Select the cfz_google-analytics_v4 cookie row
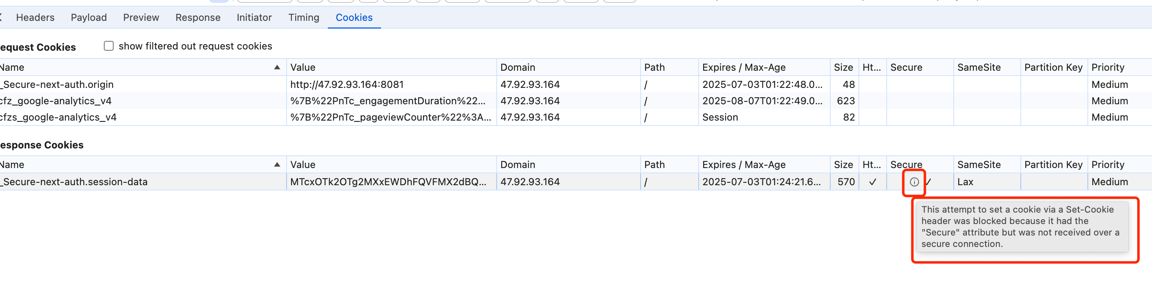1152x296 pixels. coord(576,101)
